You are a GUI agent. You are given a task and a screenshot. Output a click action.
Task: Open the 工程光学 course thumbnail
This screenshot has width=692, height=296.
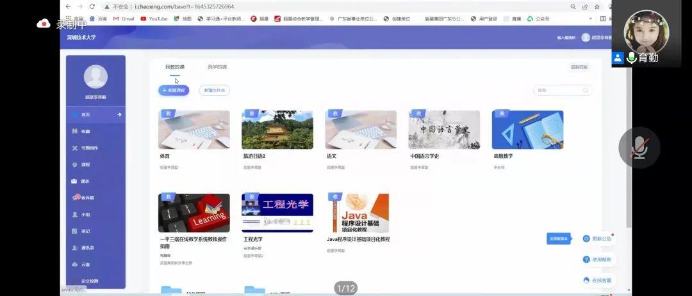[277, 213]
